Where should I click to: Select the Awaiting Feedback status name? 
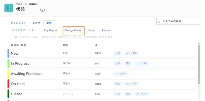[x=27, y=74]
